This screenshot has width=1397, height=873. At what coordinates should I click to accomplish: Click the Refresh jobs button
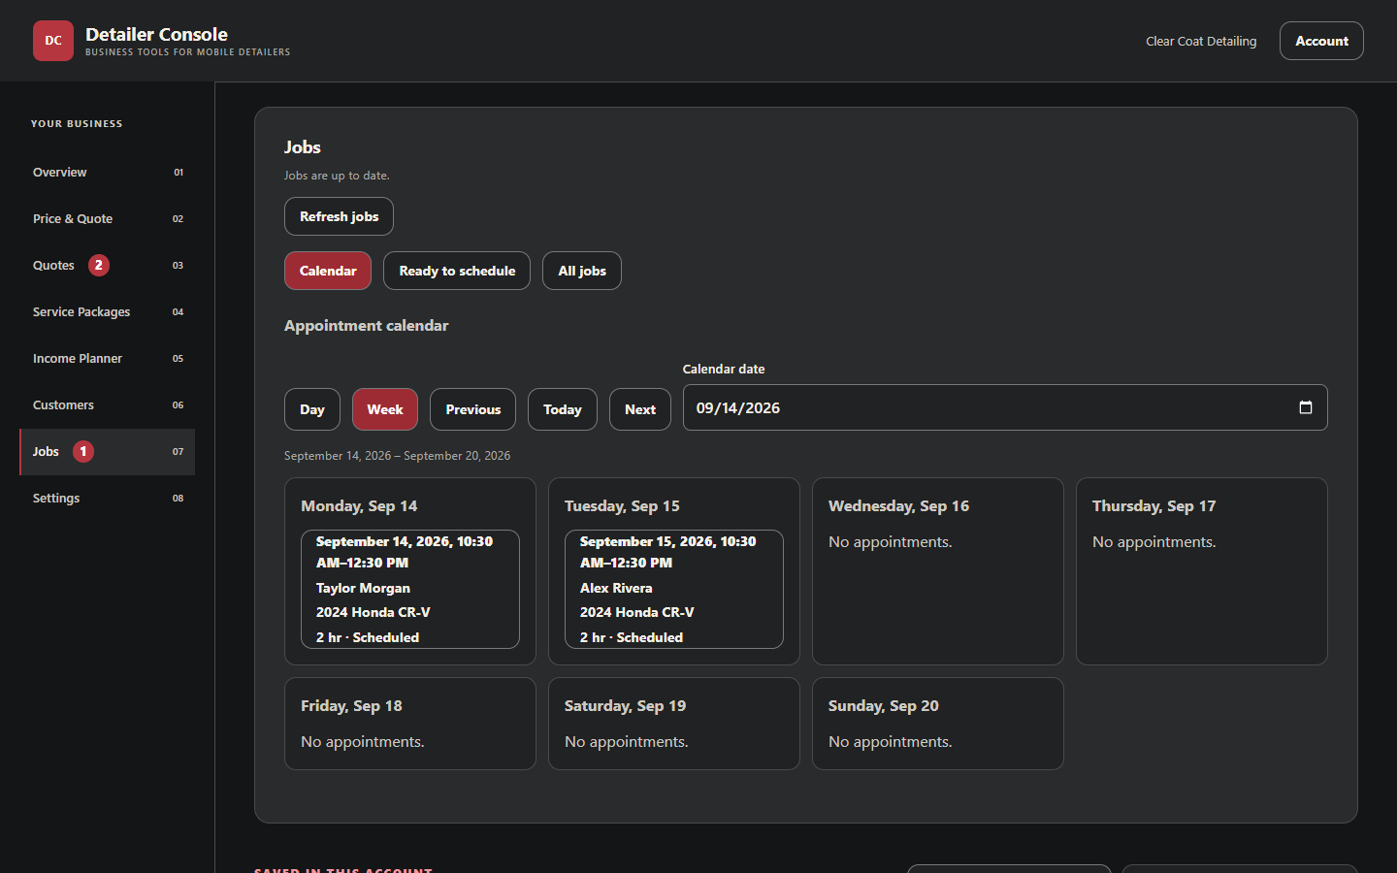point(339,216)
